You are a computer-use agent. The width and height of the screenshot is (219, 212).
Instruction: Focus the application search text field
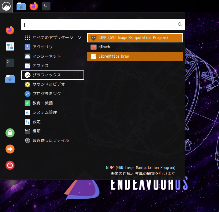click(x=103, y=25)
